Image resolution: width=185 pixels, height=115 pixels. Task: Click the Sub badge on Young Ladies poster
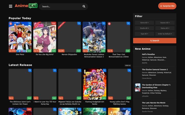(129, 98)
